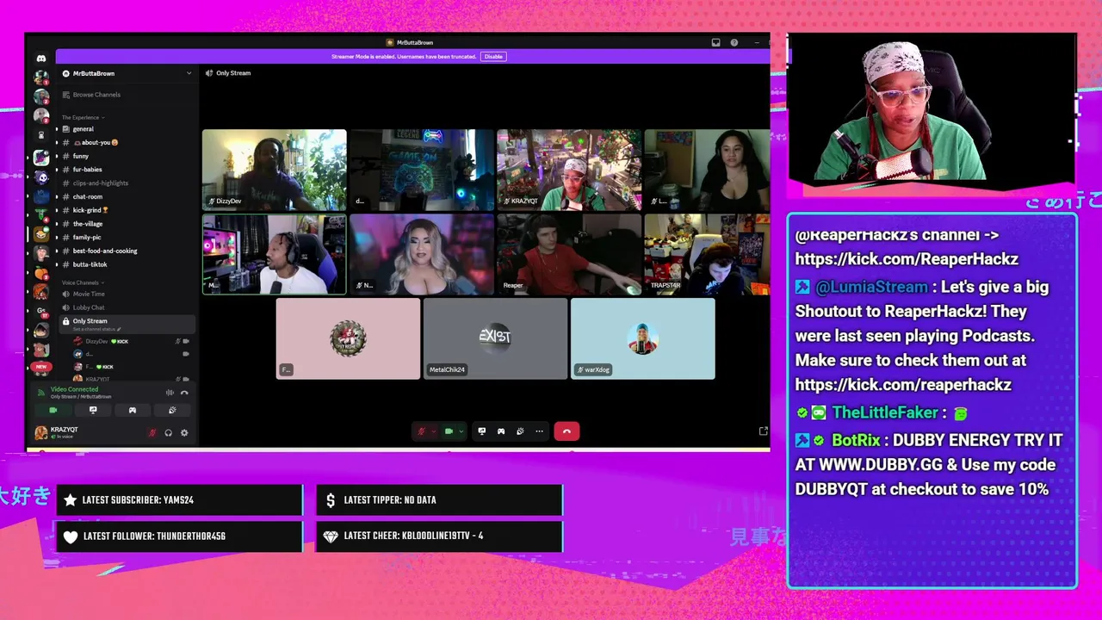Open soundboard from the sidebar voice panel
The width and height of the screenshot is (1102, 620).
(172, 411)
